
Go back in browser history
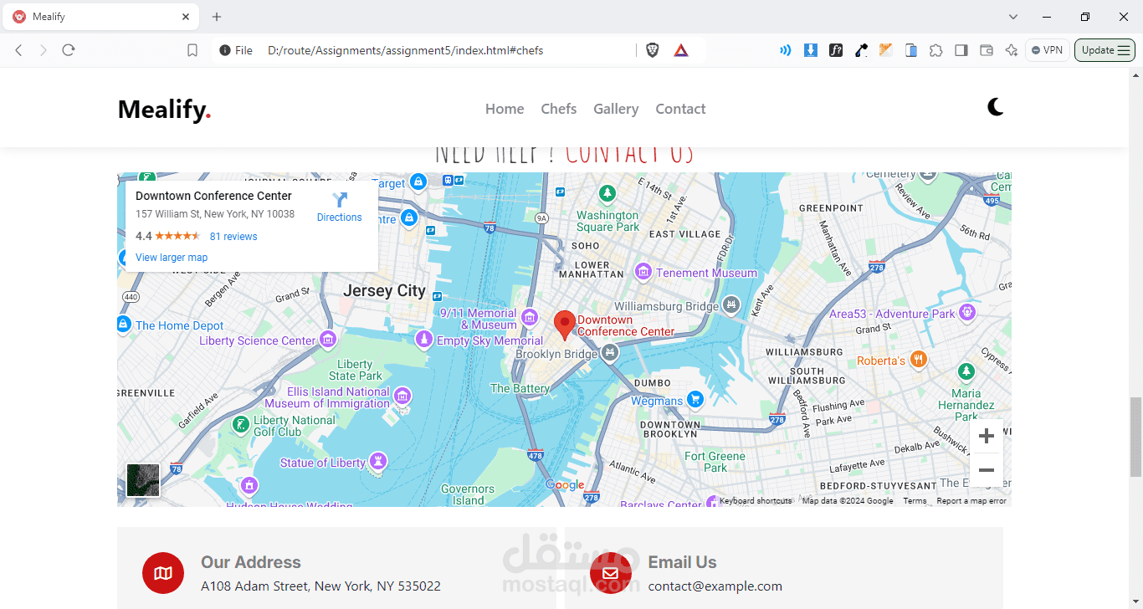[x=18, y=50]
